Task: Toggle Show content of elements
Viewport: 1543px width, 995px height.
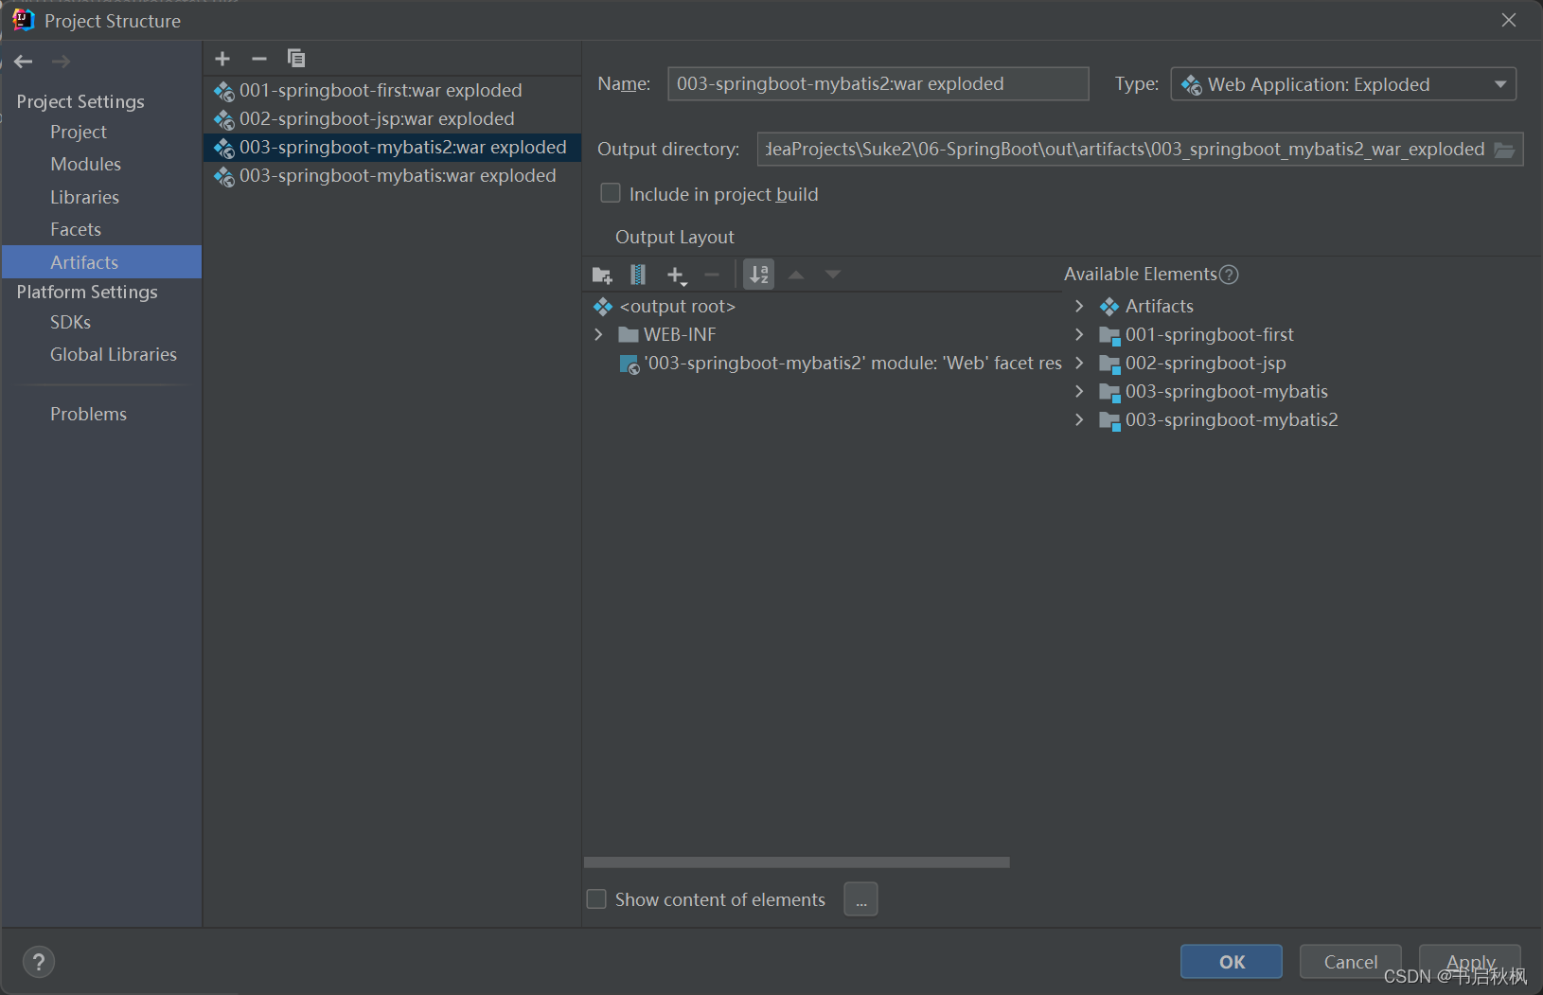Action: click(x=596, y=898)
